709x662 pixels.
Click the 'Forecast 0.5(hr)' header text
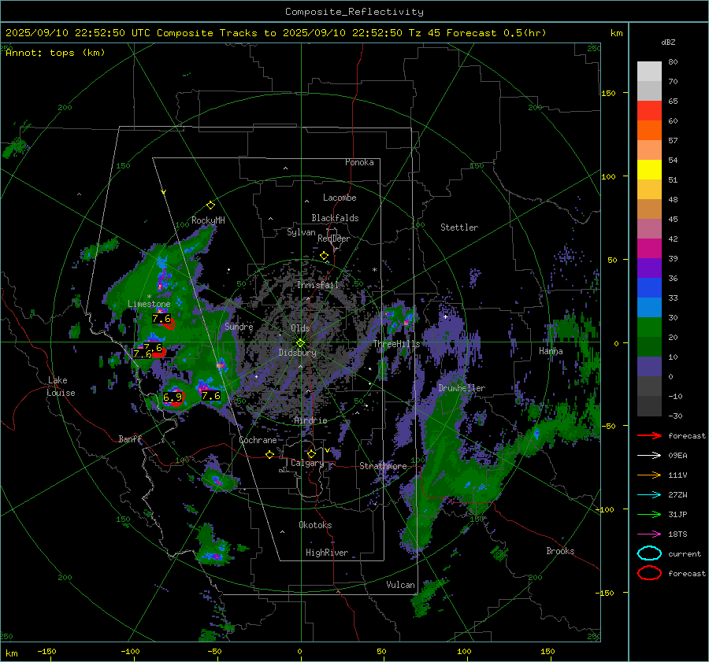tap(496, 33)
